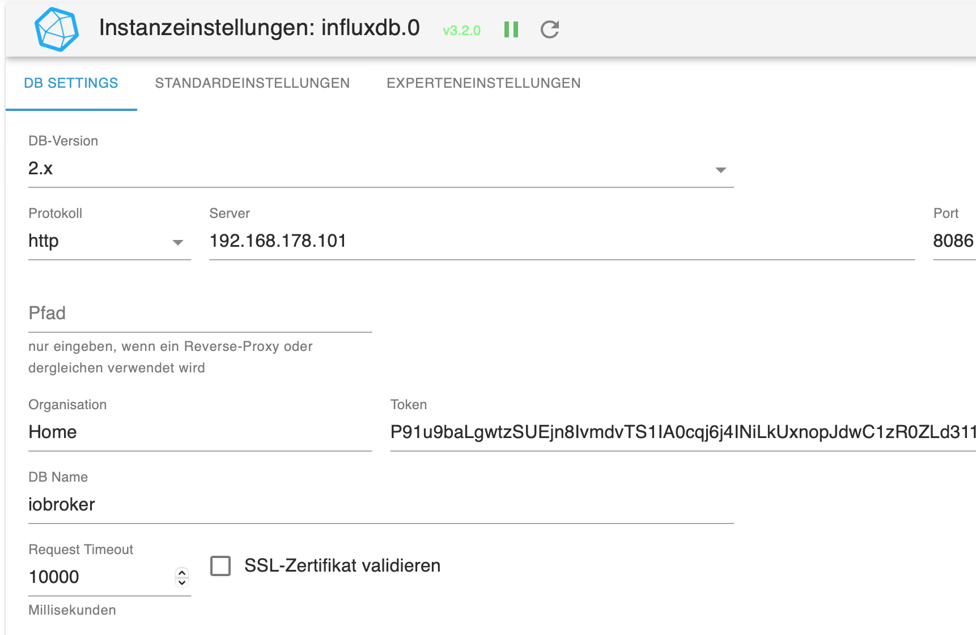Pause the influxdb.0 instance
Viewport: 976px width, 635px height.
(x=511, y=29)
